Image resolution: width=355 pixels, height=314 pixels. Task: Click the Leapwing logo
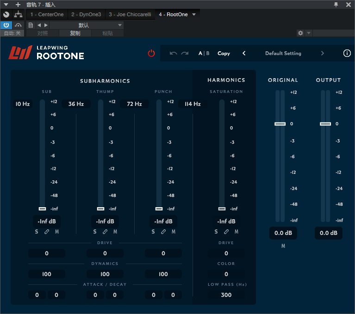pyautogui.click(x=20, y=52)
